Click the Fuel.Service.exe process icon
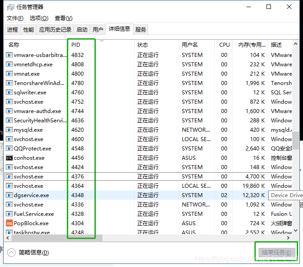 tap(9, 214)
